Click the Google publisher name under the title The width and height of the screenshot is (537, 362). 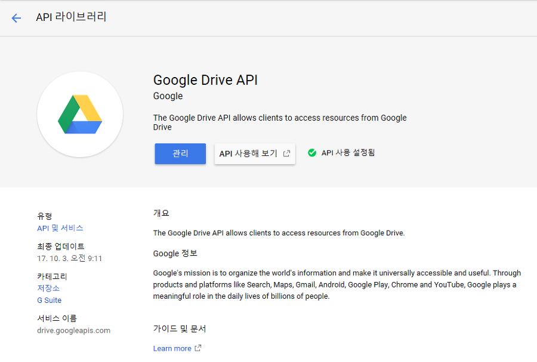pyautogui.click(x=168, y=96)
